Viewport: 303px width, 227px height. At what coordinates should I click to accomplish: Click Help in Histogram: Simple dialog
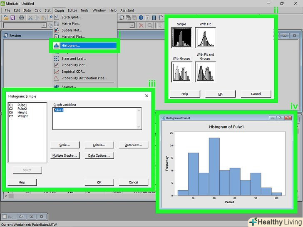[22, 182]
